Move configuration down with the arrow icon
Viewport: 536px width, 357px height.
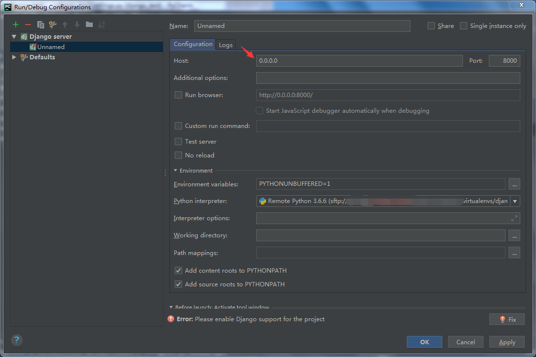[x=77, y=25]
